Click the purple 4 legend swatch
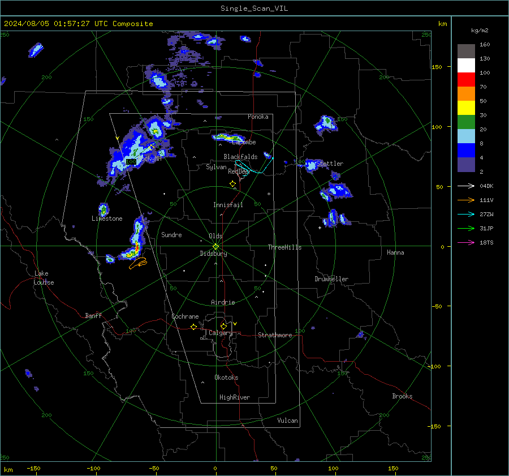509x476 pixels. (466, 164)
